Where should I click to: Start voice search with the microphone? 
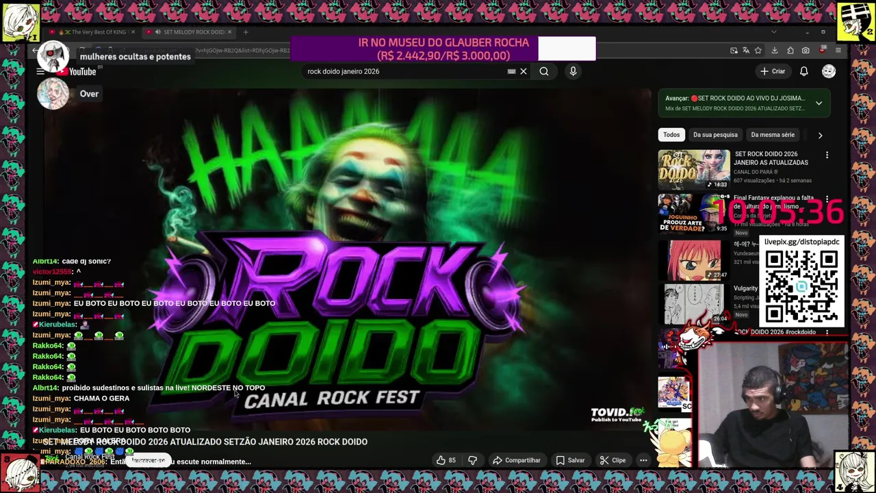click(573, 71)
